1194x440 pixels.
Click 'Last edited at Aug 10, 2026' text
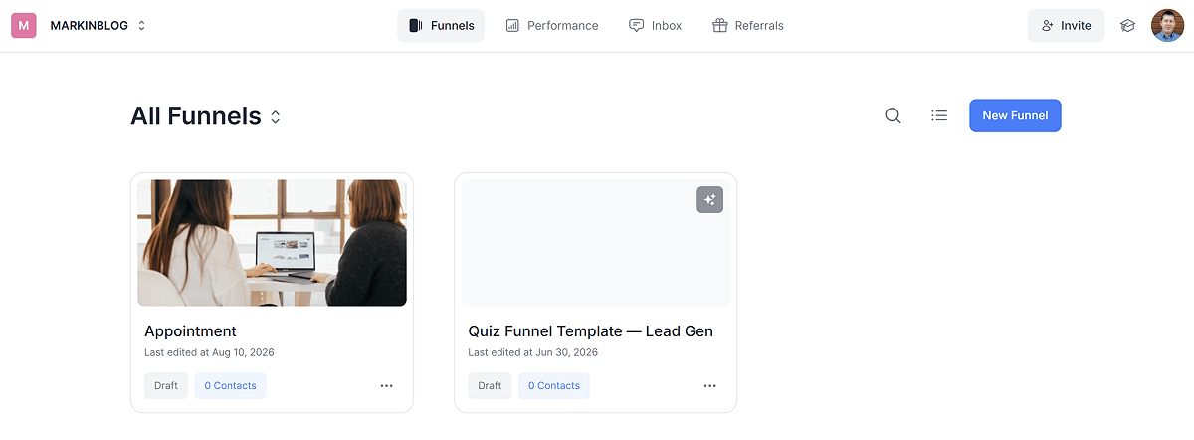click(x=209, y=352)
